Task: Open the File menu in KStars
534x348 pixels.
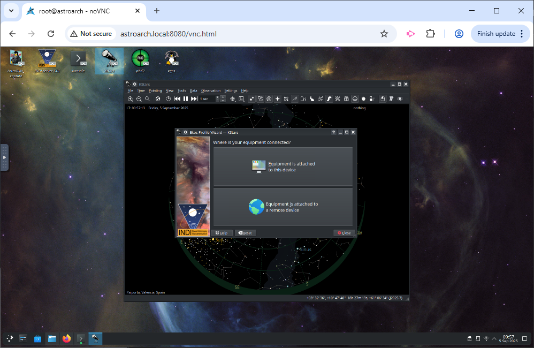Action: (130, 90)
